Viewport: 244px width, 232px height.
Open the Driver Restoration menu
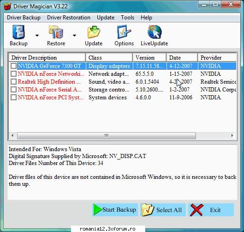tap(69, 18)
